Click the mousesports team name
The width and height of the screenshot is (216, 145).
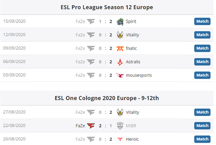tap(139, 75)
